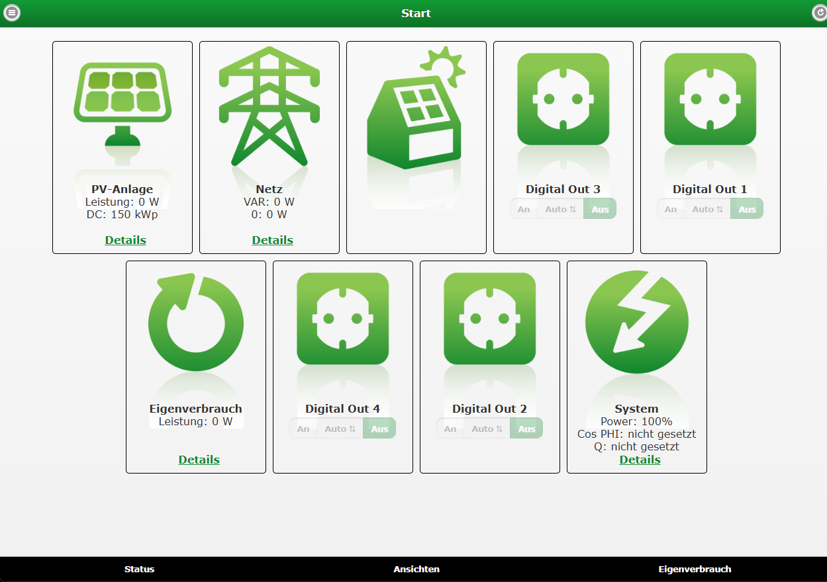Click the Eigenverbrauch circular arrow icon

tap(196, 322)
